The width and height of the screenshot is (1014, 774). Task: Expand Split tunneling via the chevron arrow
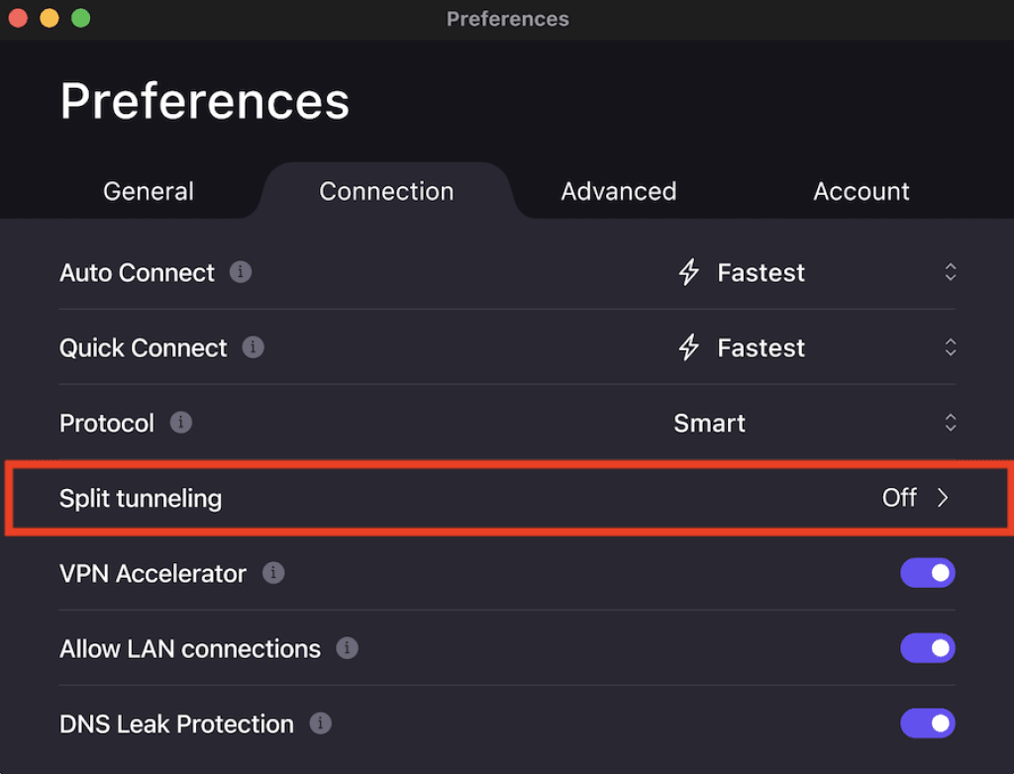pos(943,498)
